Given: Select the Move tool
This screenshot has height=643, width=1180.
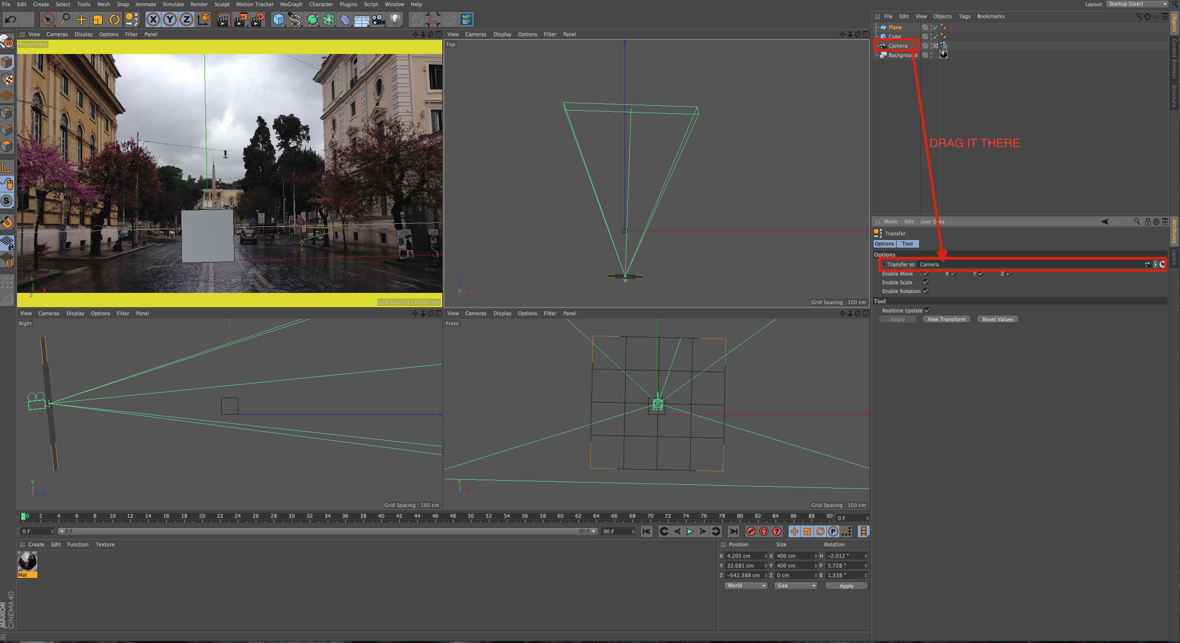Looking at the screenshot, I should pyautogui.click(x=81, y=19).
